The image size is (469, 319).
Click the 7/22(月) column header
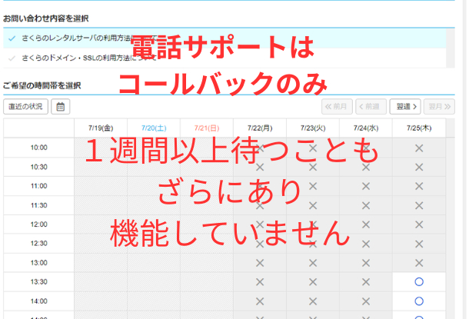point(260,128)
